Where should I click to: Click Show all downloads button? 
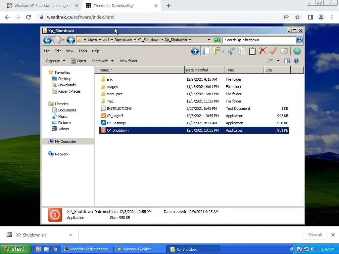[315, 235]
